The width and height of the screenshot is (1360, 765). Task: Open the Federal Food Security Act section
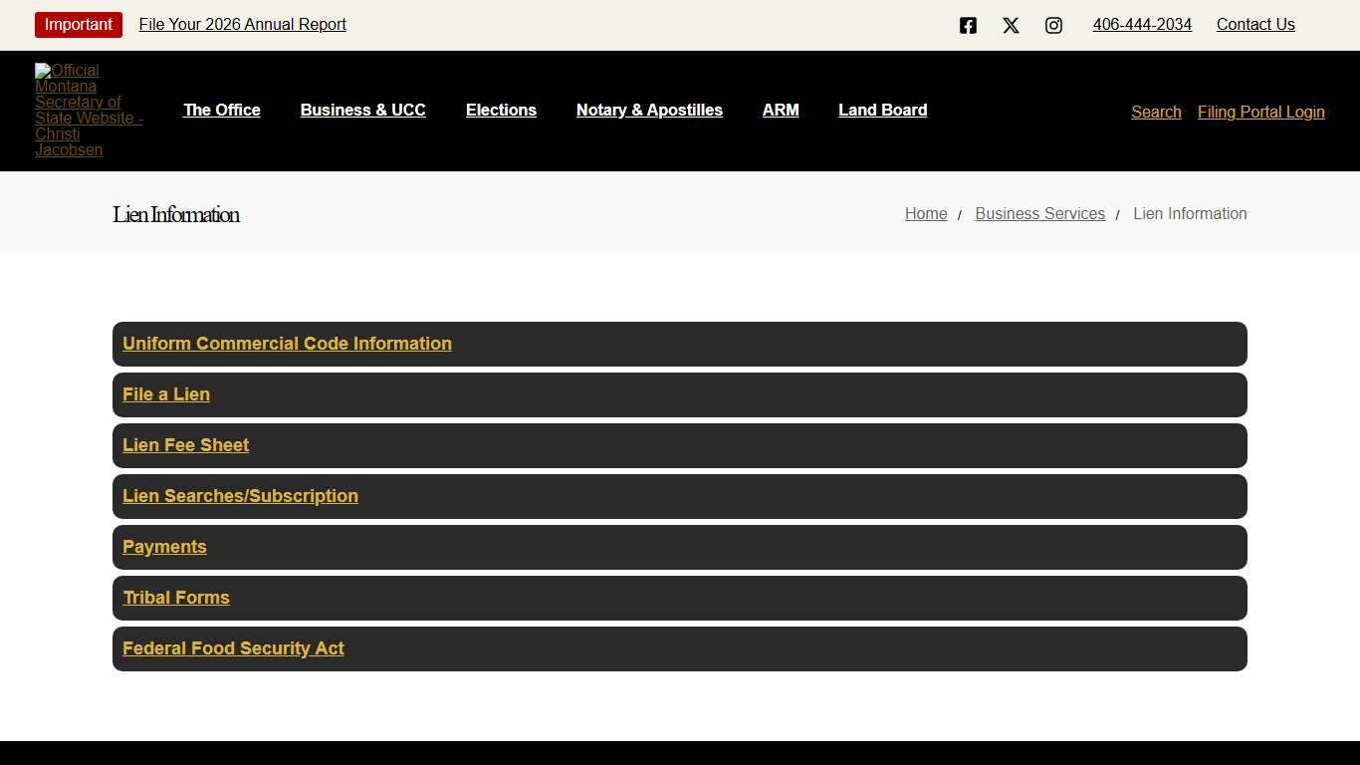(x=233, y=648)
